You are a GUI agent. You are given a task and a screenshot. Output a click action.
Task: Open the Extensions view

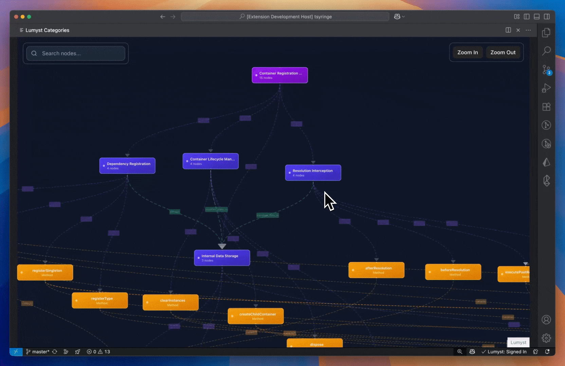tap(546, 107)
